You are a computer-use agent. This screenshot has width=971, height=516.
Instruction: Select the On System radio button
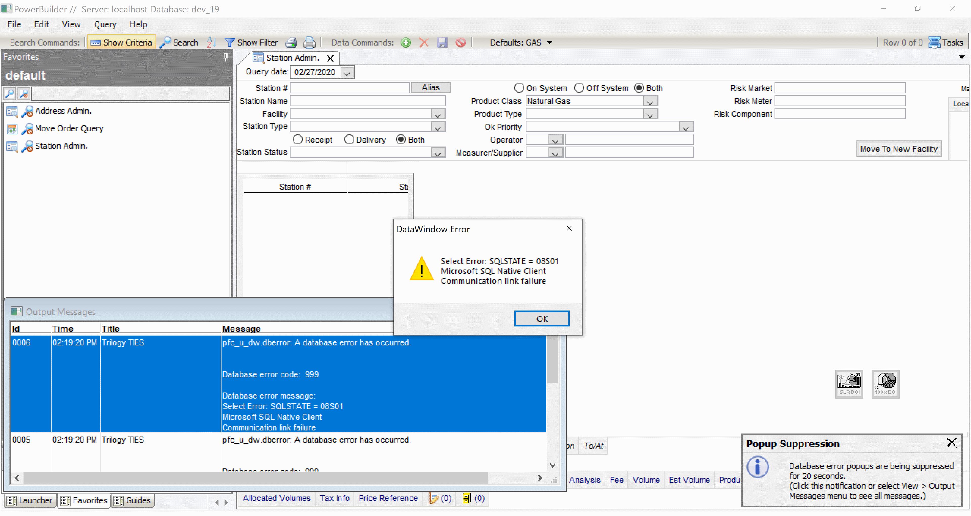519,88
